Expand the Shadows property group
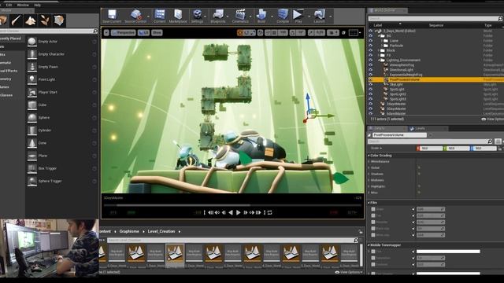This screenshot has height=283, width=504. [369, 174]
